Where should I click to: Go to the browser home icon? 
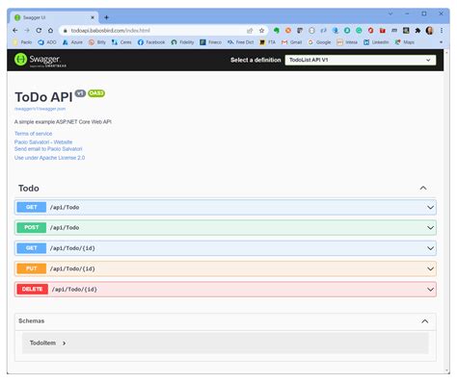coord(50,31)
